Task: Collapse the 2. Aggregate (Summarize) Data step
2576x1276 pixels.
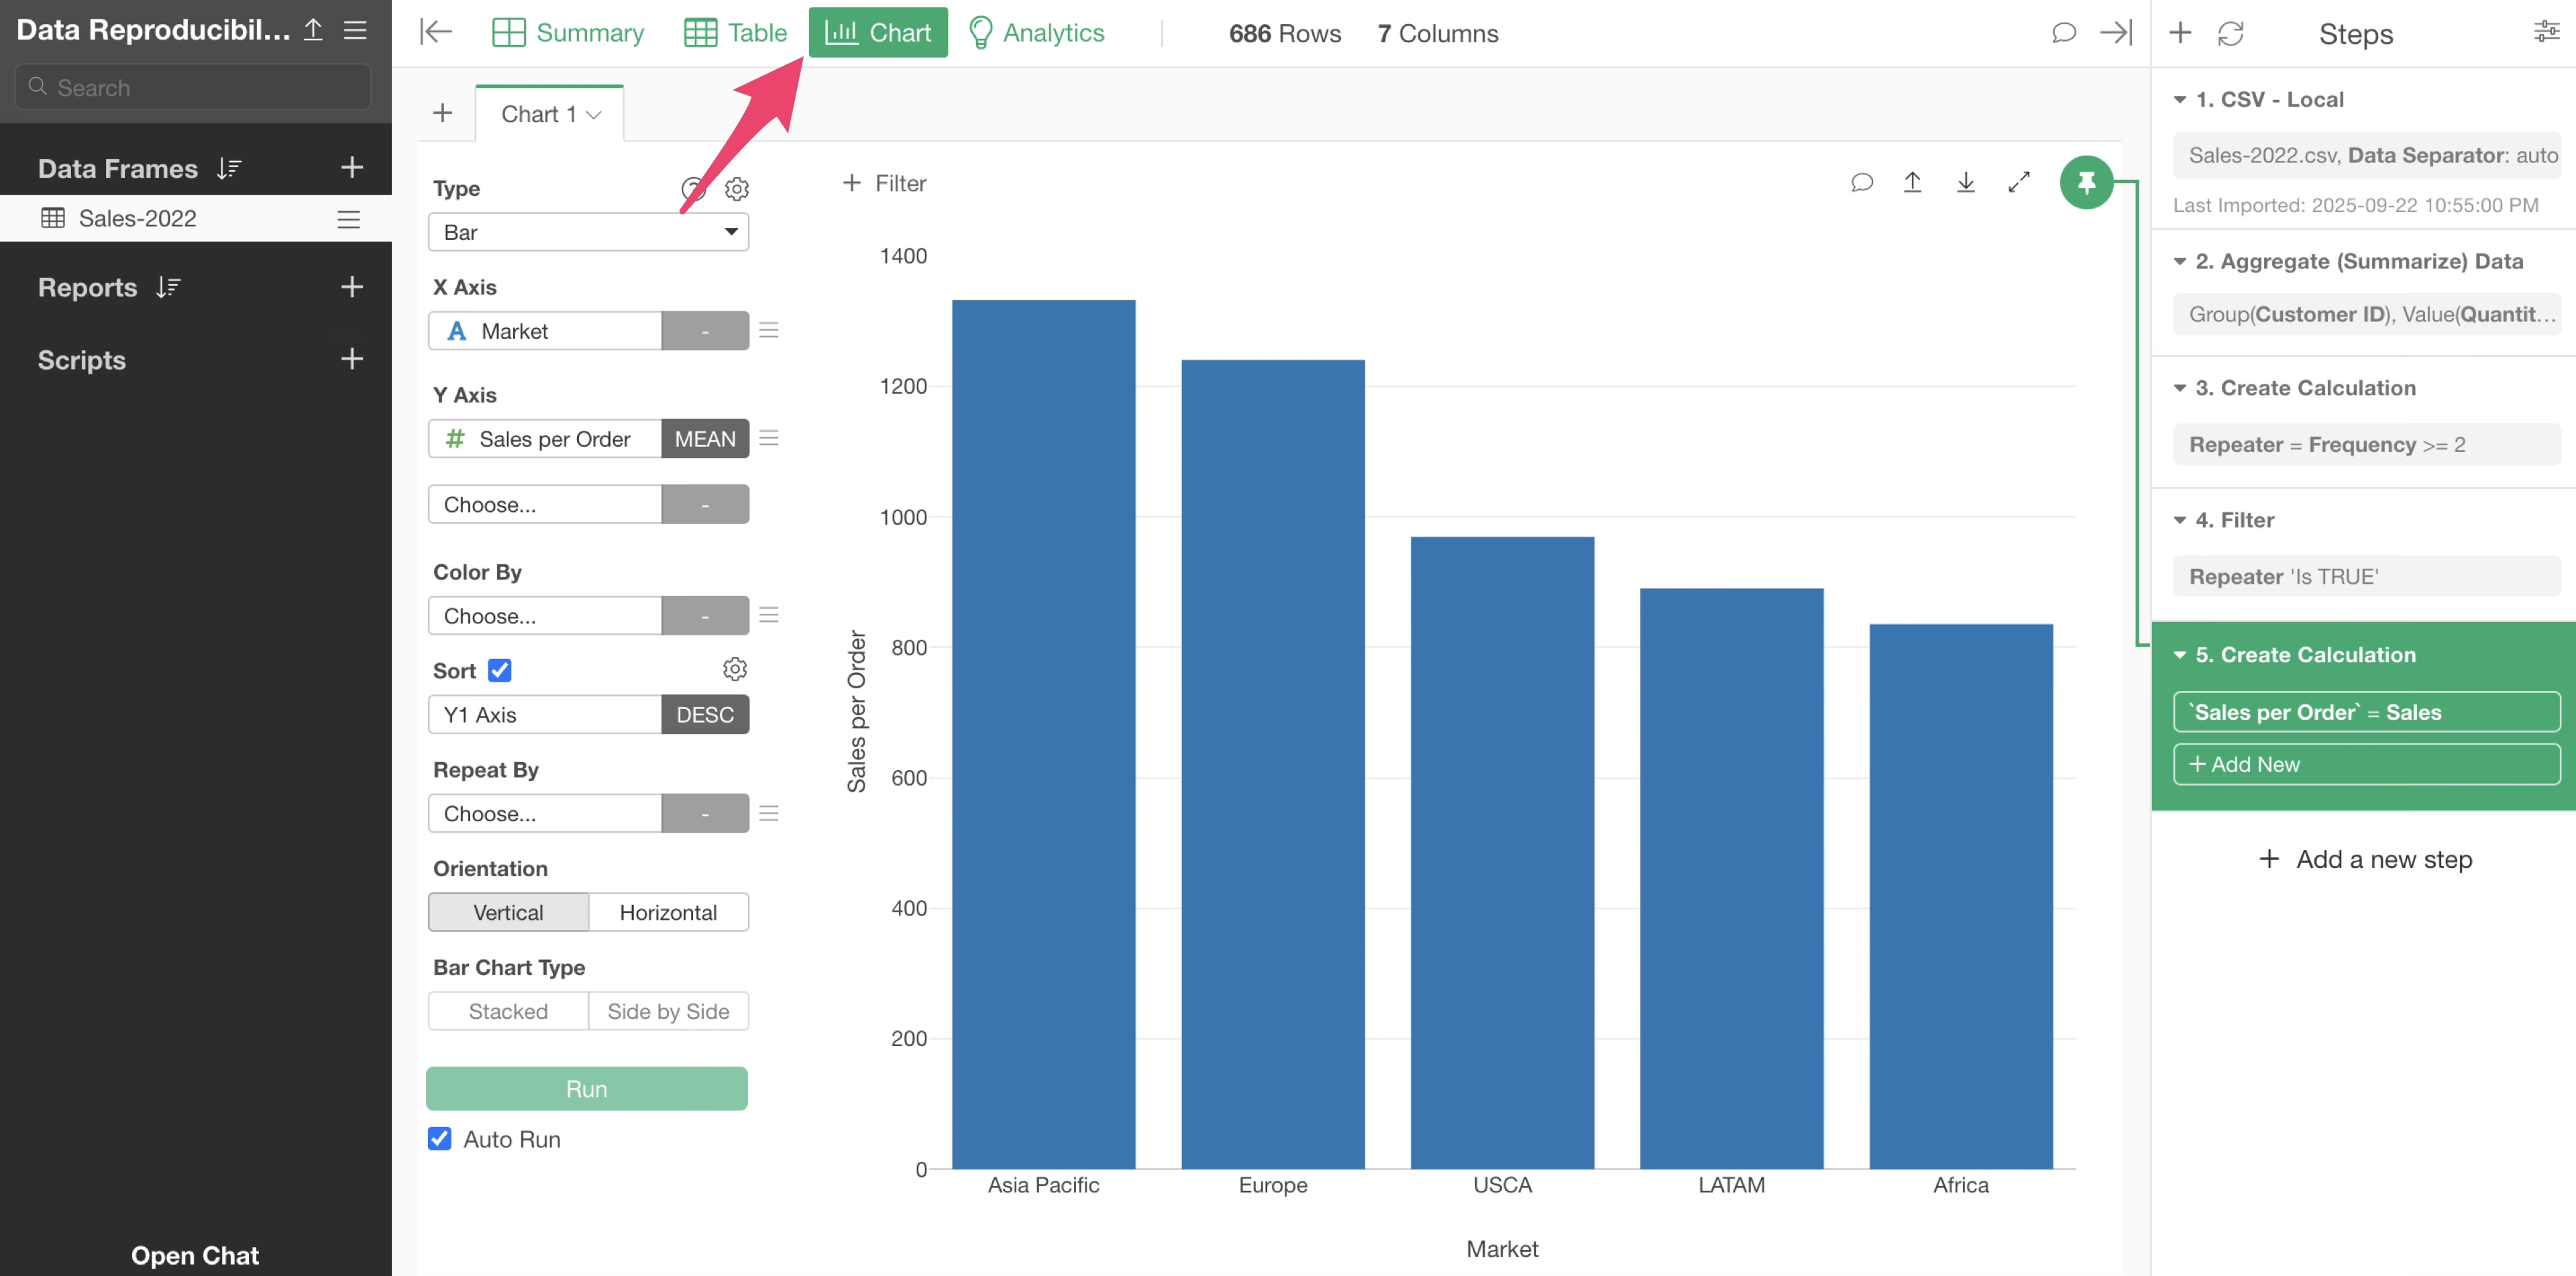Action: click(x=2179, y=261)
